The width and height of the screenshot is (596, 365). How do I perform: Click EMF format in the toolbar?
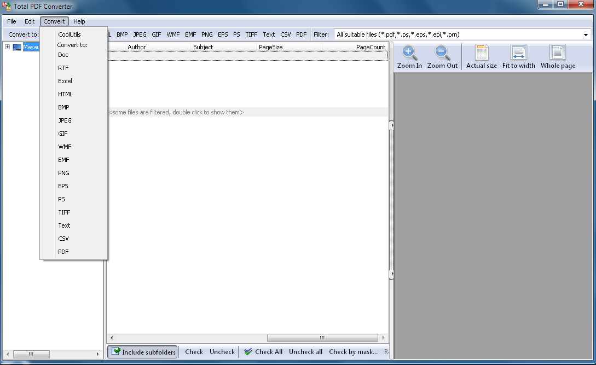[x=190, y=34]
